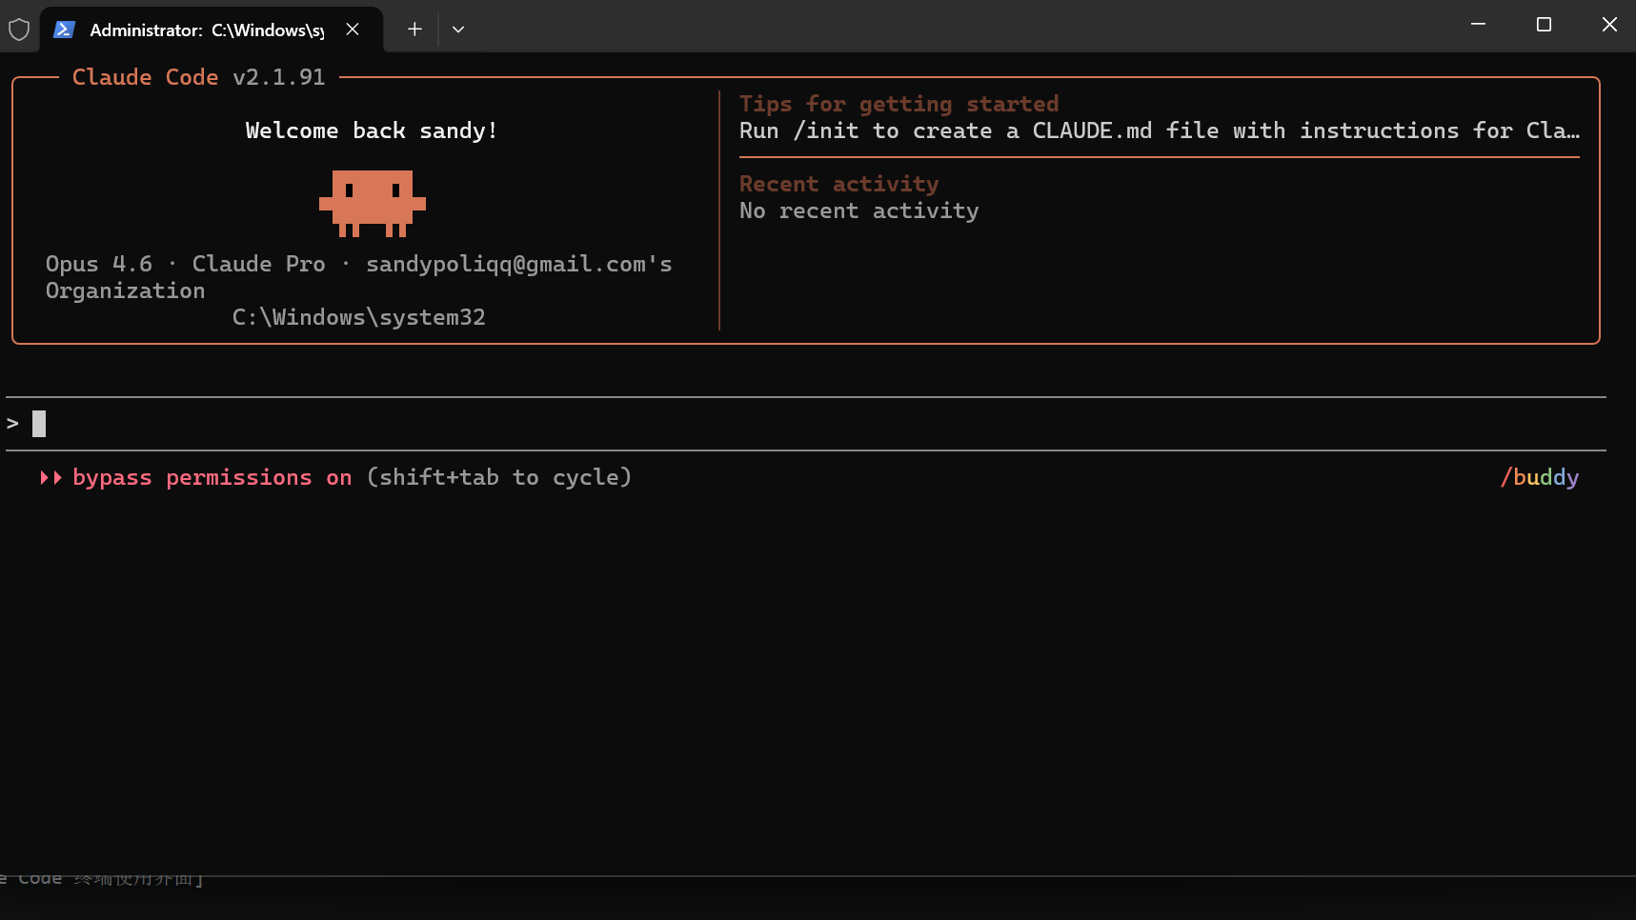The height and width of the screenshot is (920, 1636).
Task: Click the 'Organization' text
Action: pyautogui.click(x=126, y=290)
